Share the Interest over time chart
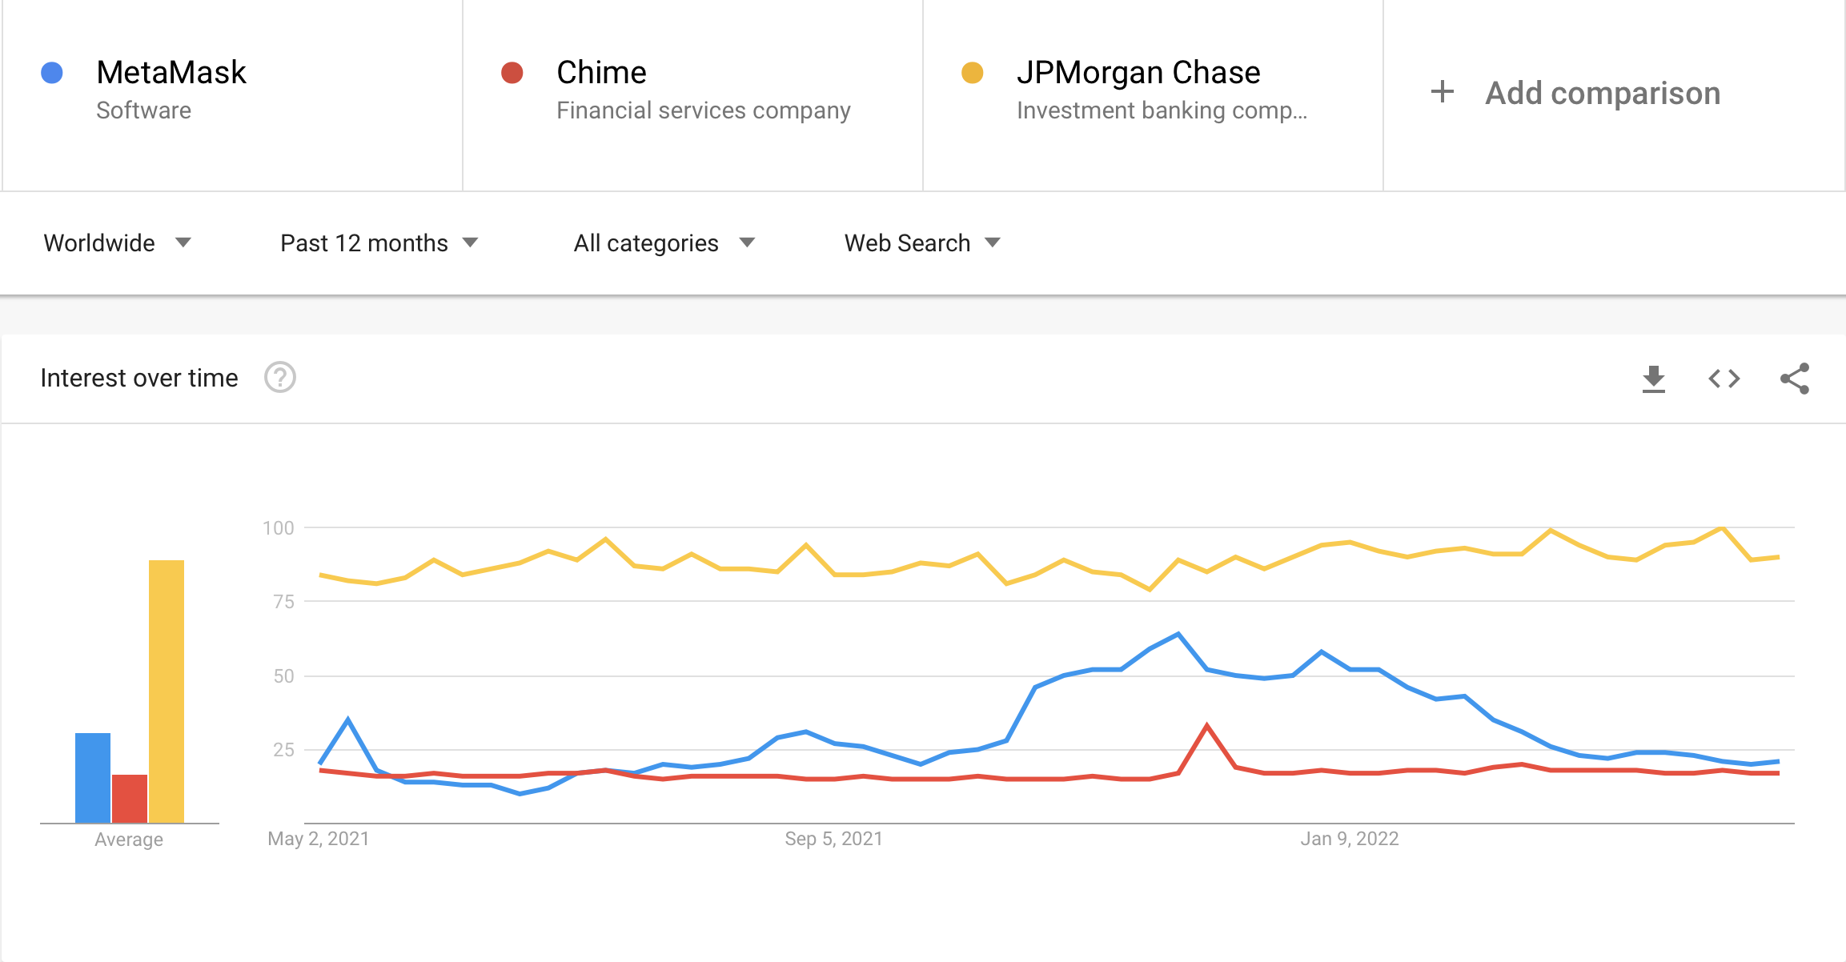This screenshot has height=962, width=1846. (1794, 379)
